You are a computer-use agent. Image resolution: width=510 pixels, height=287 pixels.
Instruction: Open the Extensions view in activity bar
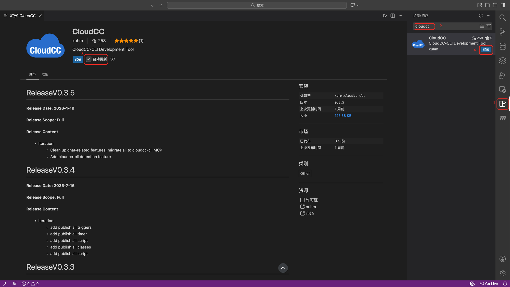(502, 104)
